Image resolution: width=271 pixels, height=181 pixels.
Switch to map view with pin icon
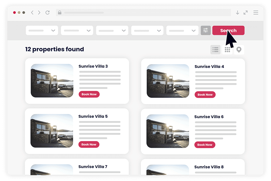point(239,49)
